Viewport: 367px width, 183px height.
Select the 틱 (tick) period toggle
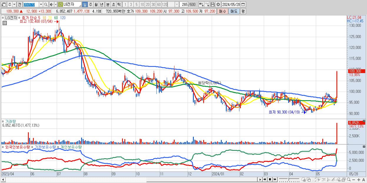(119, 4)
